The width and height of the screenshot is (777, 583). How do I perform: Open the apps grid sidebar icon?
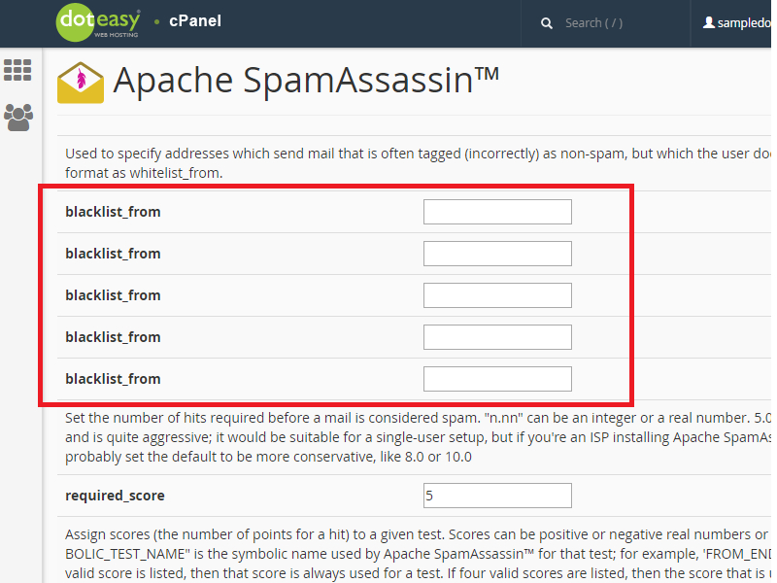tap(17, 70)
